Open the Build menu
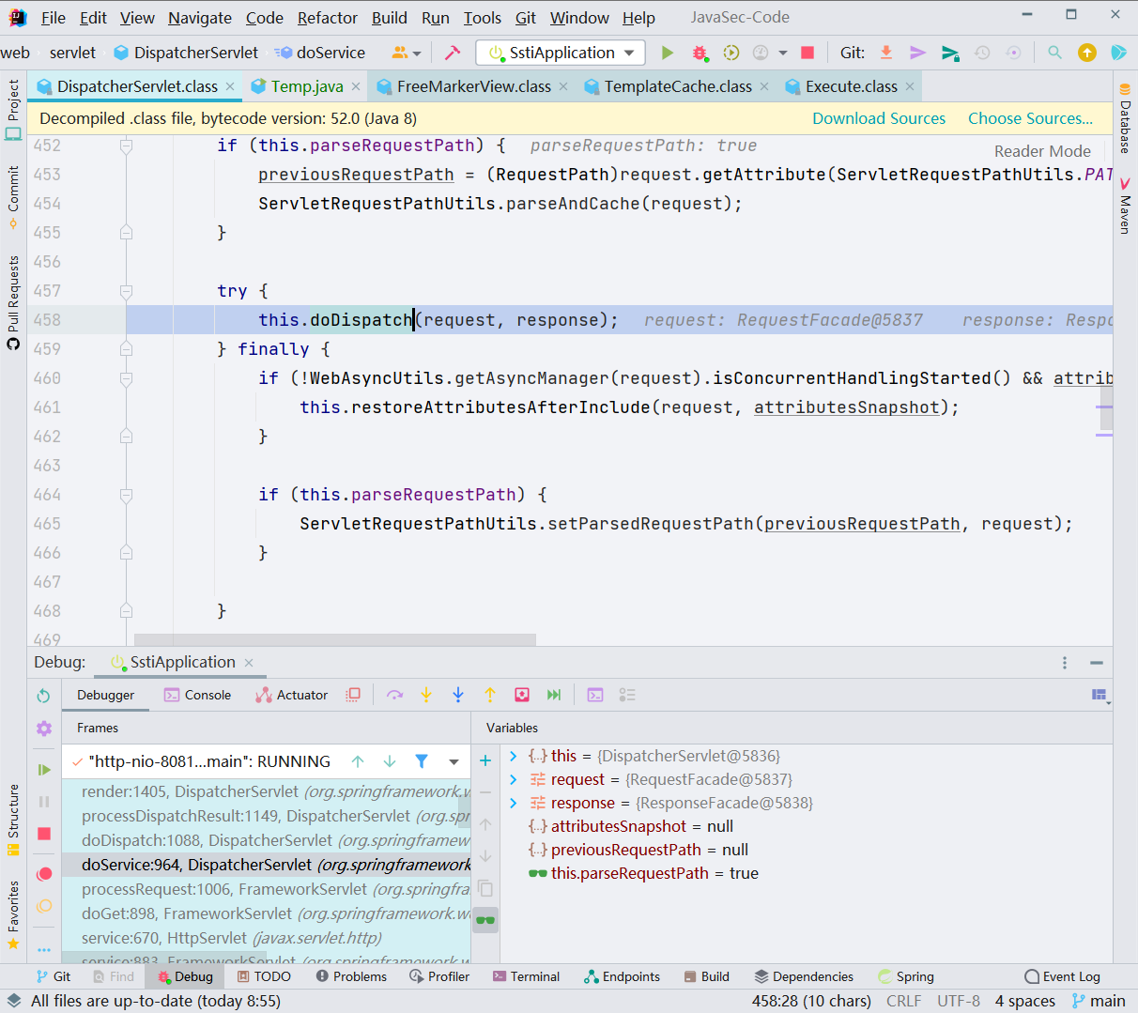Image resolution: width=1138 pixels, height=1013 pixels. pyautogui.click(x=390, y=18)
